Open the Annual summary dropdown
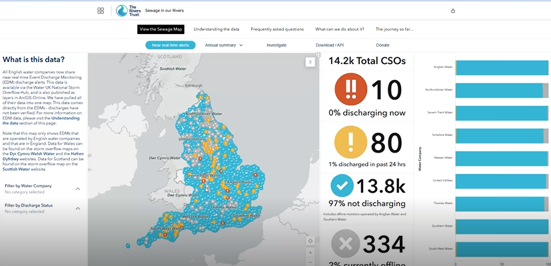The height and width of the screenshot is (266, 551). point(224,45)
